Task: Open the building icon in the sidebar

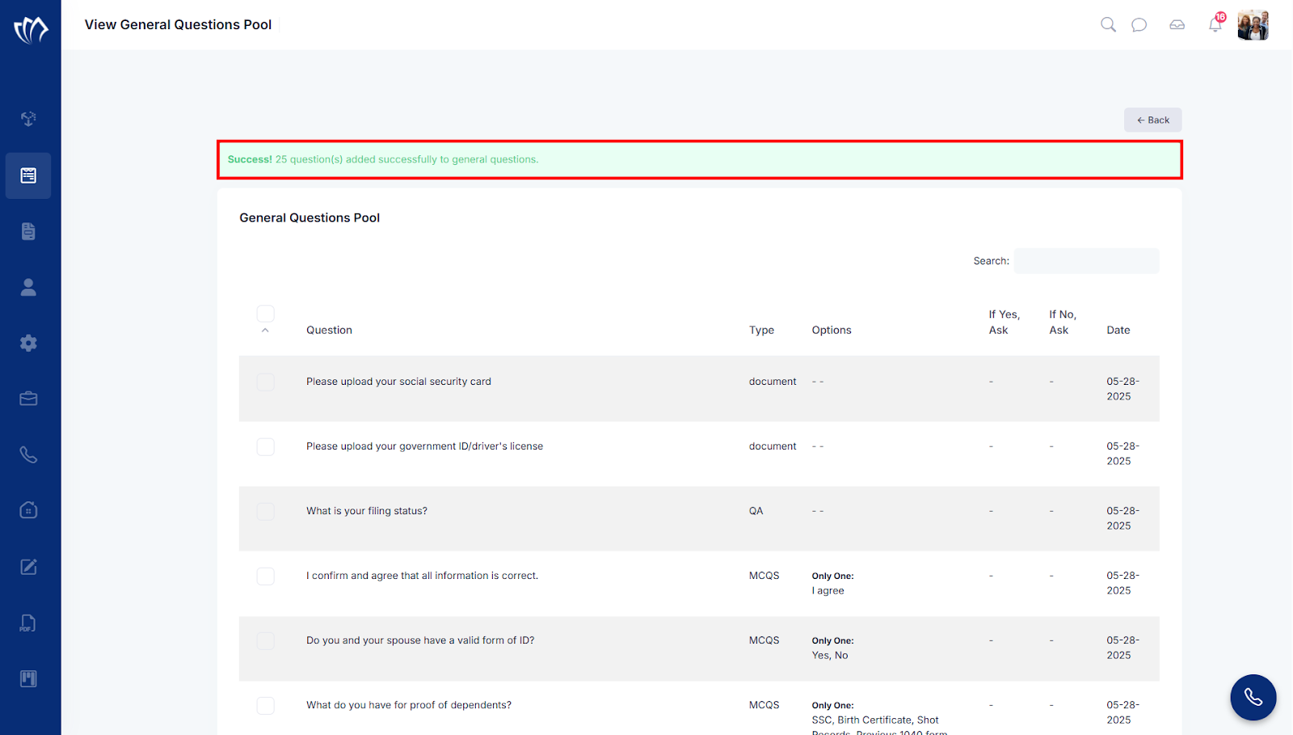Action: pyautogui.click(x=28, y=510)
